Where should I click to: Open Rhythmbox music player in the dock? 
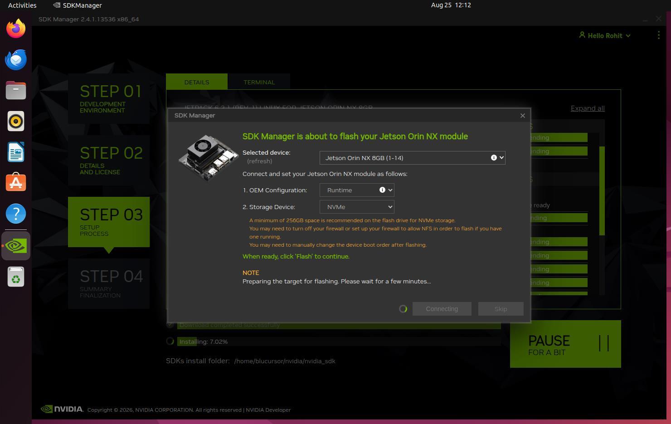point(16,122)
